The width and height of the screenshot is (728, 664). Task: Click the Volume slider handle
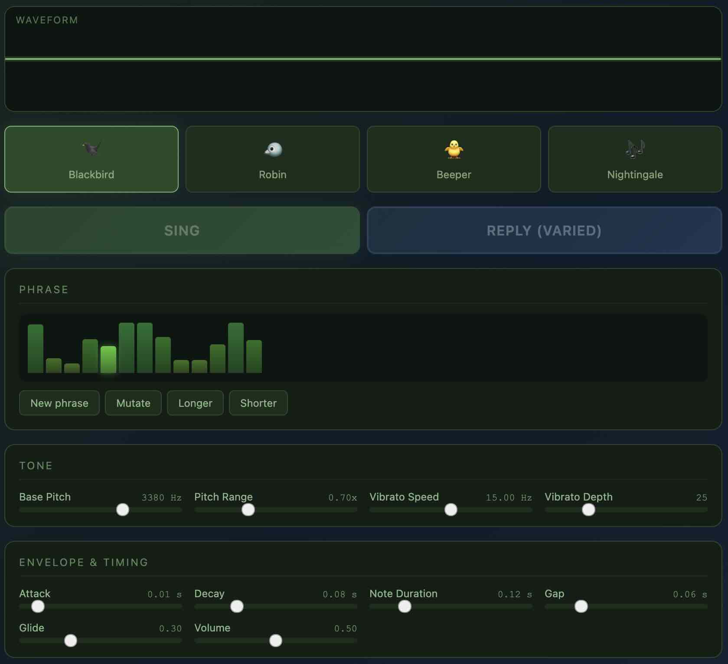276,641
